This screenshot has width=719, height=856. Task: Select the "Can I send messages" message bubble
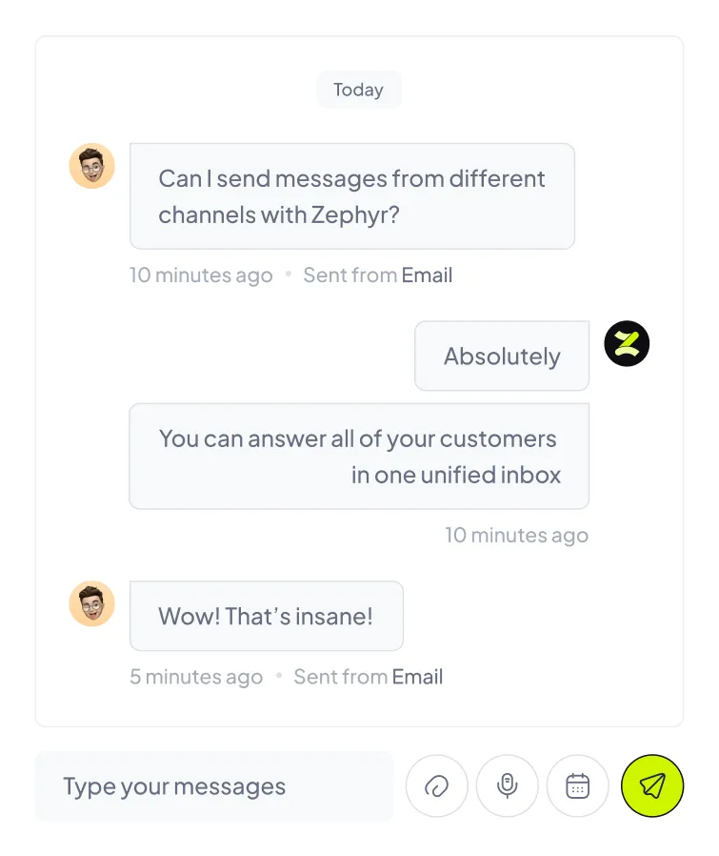pyautogui.click(x=351, y=196)
